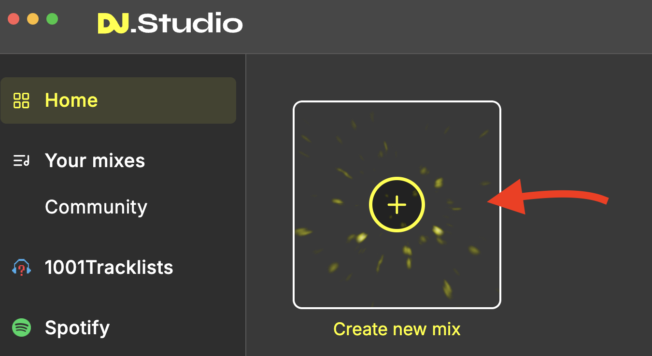Click the Create new mix text link
This screenshot has width=652, height=356.
[x=397, y=329]
